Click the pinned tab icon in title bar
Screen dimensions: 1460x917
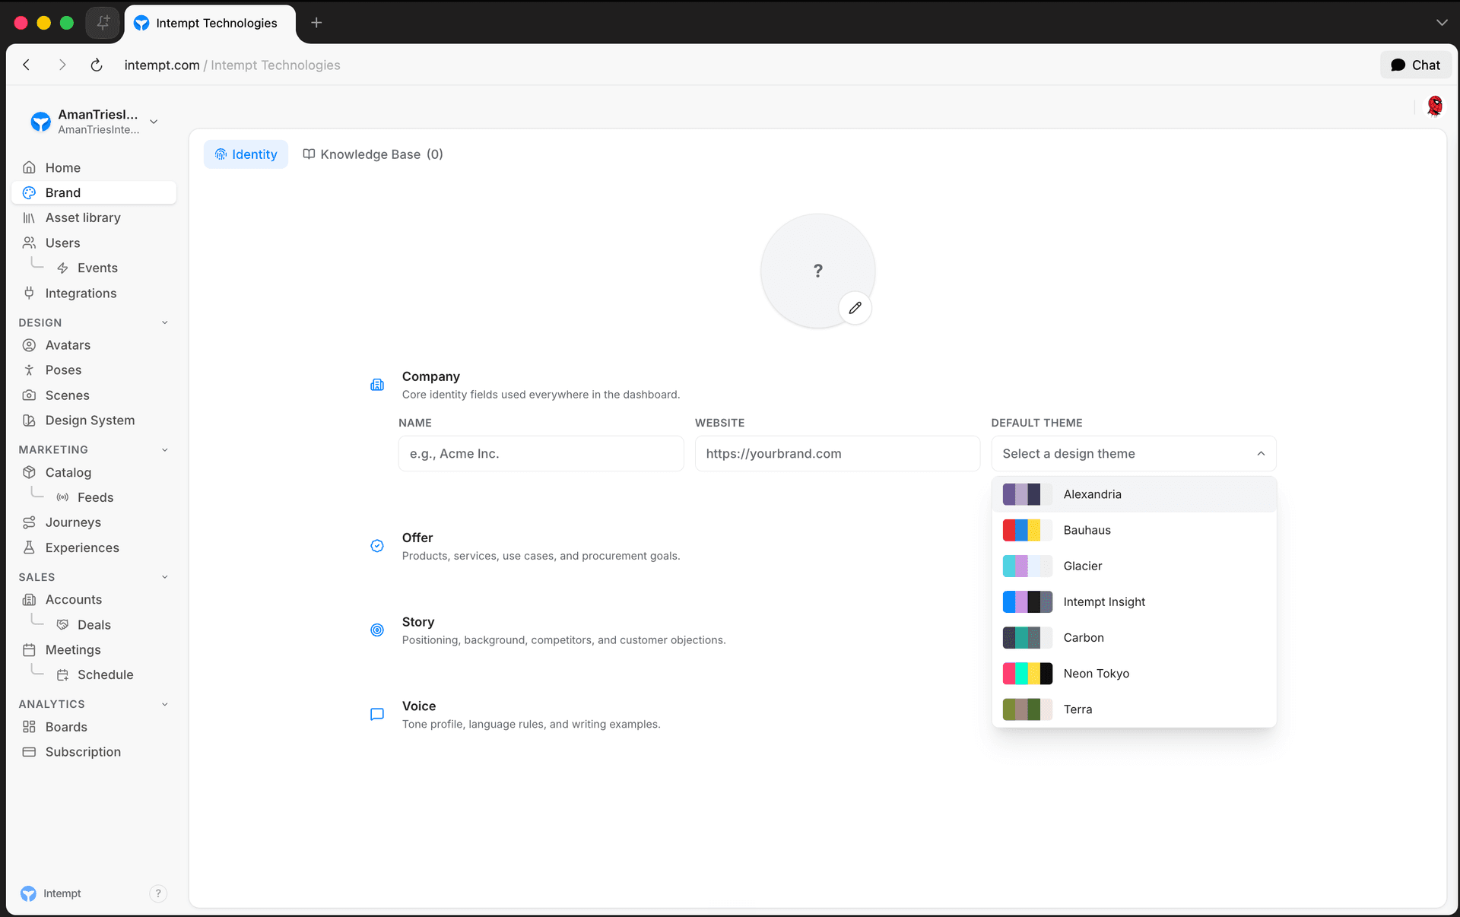pyautogui.click(x=103, y=23)
